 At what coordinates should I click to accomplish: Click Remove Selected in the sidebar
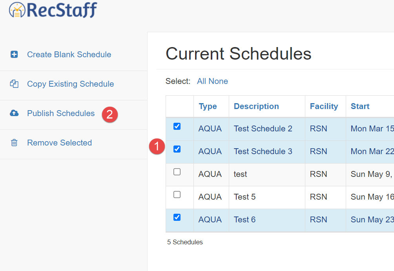(x=59, y=143)
